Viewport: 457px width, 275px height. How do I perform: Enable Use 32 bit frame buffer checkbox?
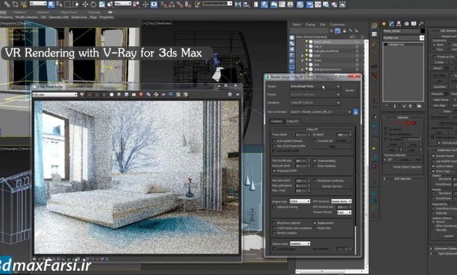pos(274,146)
